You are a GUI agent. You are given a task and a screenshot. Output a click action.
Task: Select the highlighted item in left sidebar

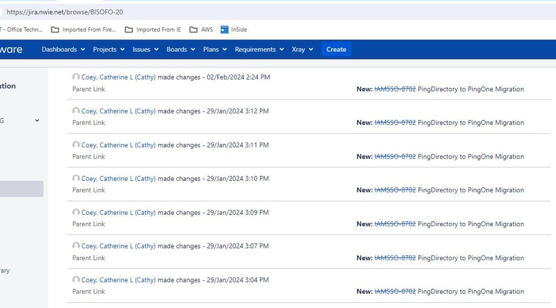click(22, 189)
